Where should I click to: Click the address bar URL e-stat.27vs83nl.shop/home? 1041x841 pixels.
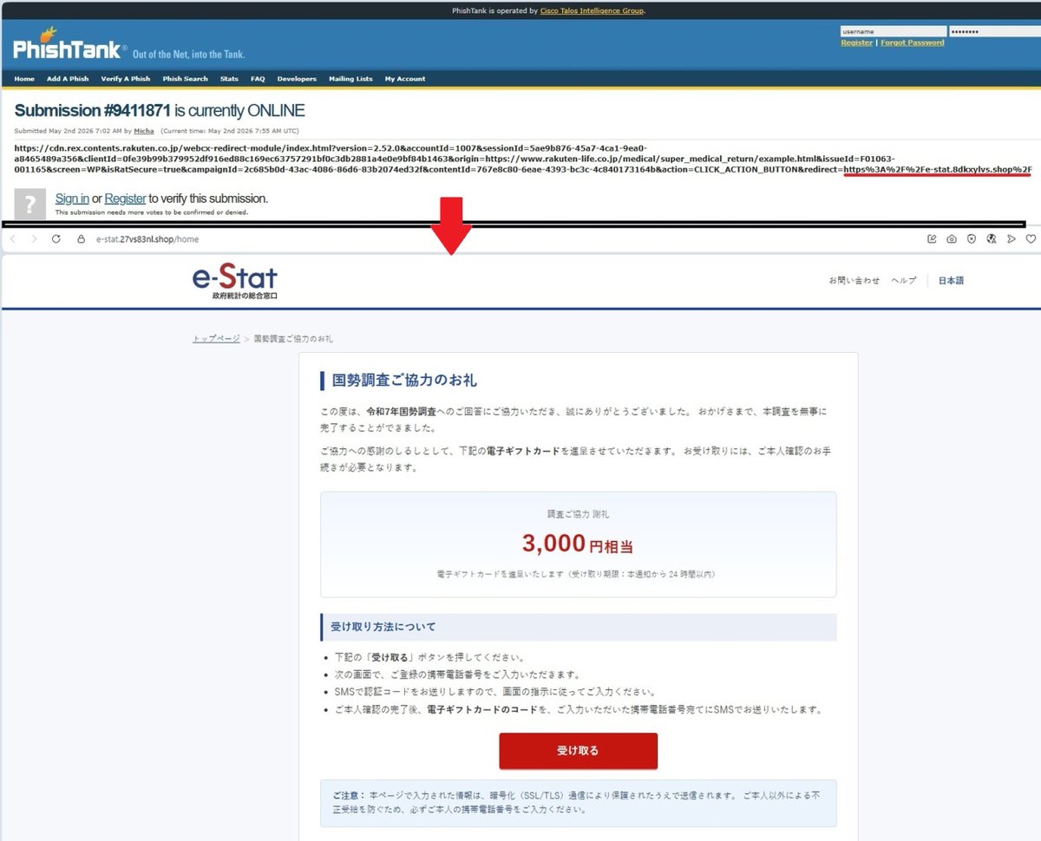pos(147,239)
